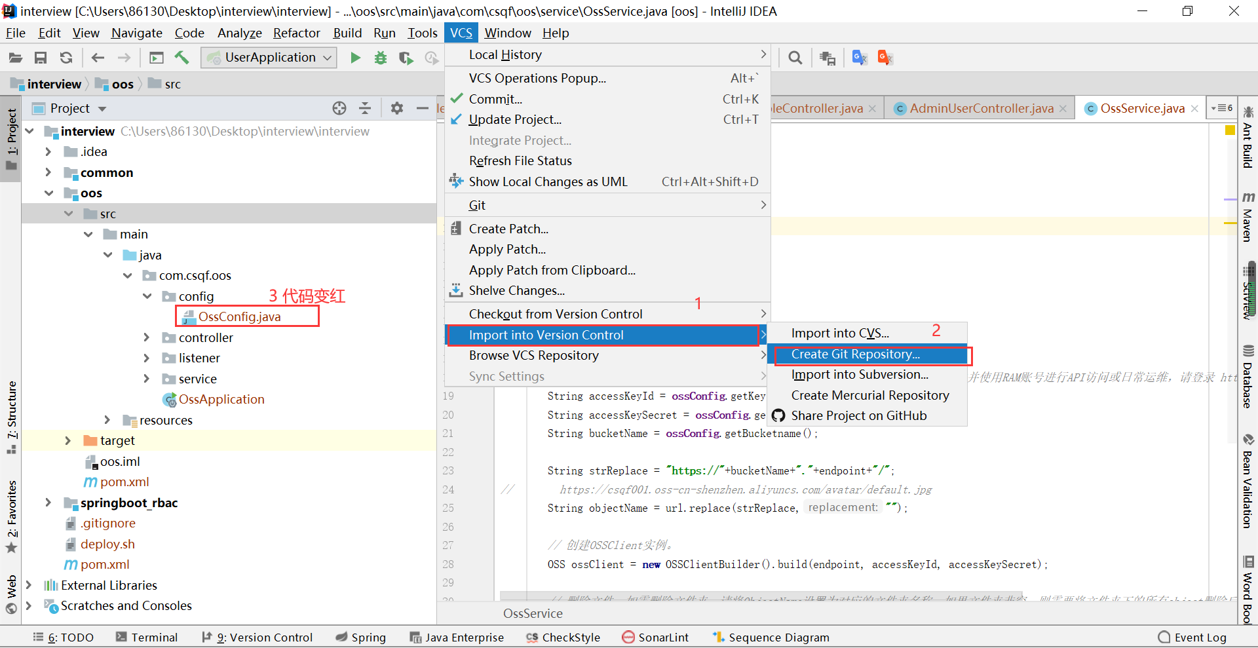Go back with the left arrow icon
Viewport: 1258px width, 648px height.
point(98,58)
